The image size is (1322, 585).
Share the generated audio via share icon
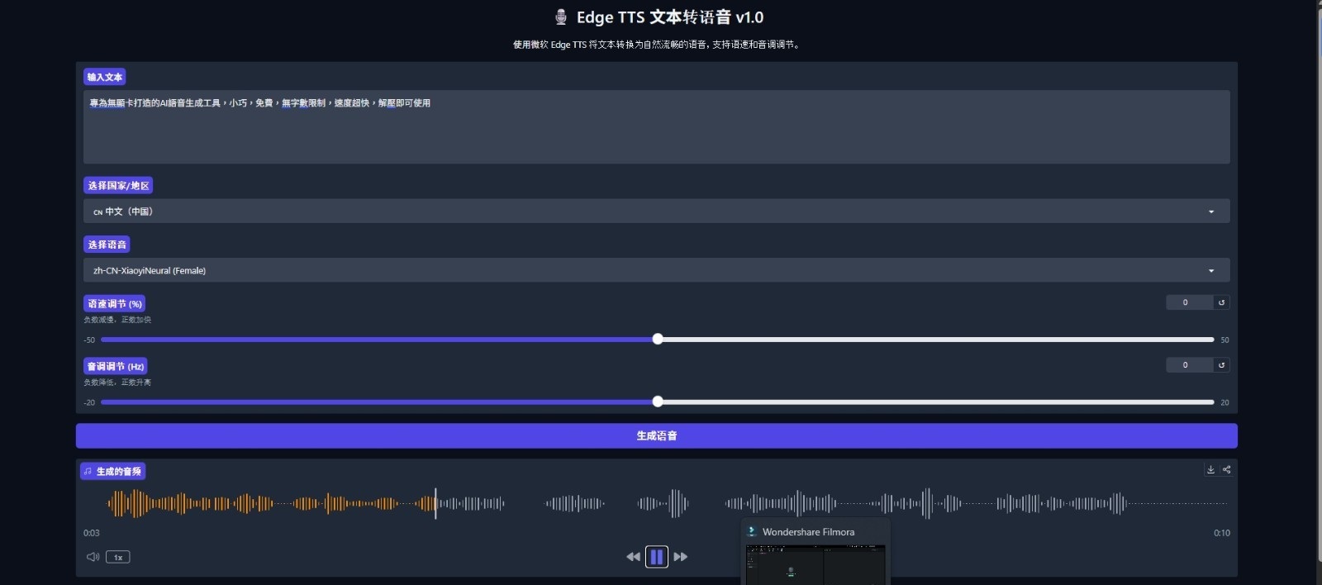(1227, 469)
